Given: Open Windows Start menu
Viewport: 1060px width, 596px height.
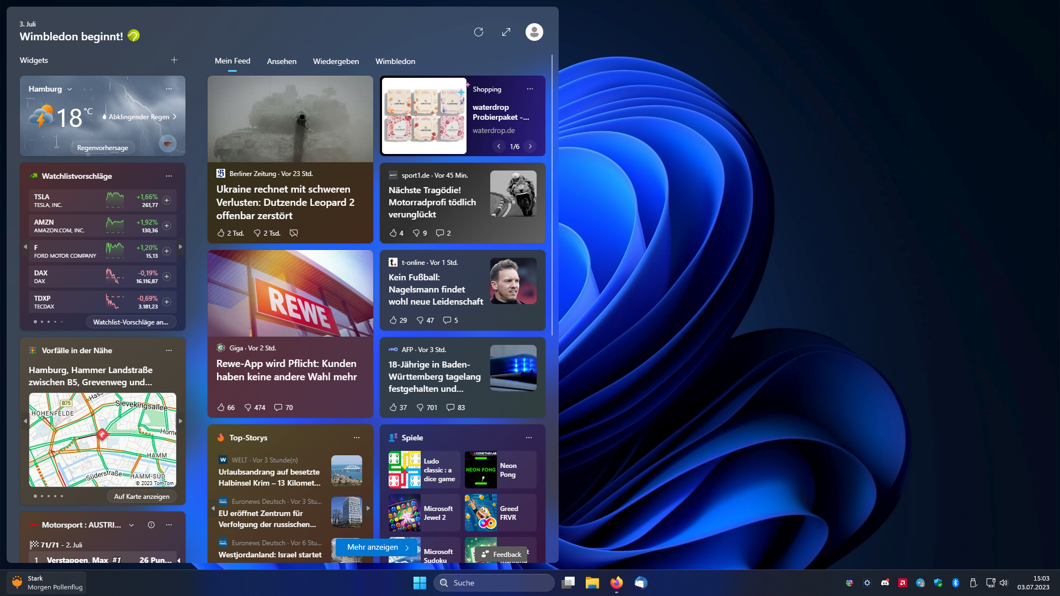Looking at the screenshot, I should coord(420,583).
